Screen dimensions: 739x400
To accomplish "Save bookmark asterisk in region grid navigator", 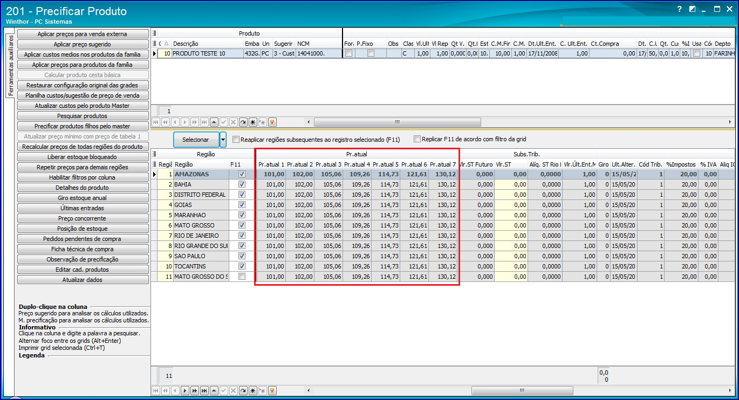I will tap(253, 391).
